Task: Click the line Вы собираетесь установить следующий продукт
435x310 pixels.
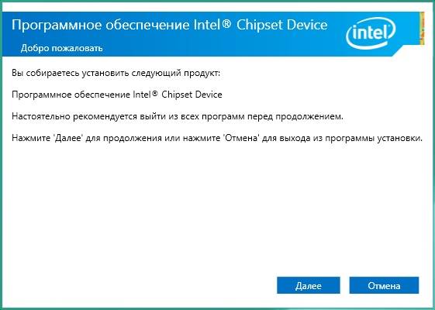Action: (x=116, y=74)
